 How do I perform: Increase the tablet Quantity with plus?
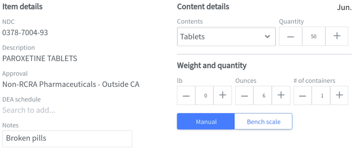click(337, 36)
